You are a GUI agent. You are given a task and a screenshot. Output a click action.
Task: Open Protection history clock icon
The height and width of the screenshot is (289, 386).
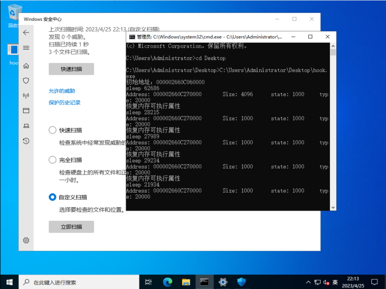pos(26,141)
